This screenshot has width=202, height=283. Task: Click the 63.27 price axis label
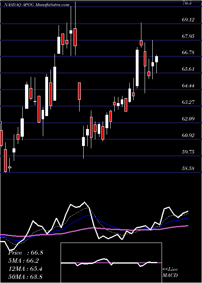pos(188,102)
